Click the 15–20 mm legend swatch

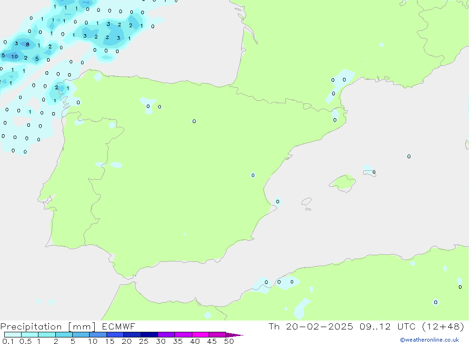[115, 335]
